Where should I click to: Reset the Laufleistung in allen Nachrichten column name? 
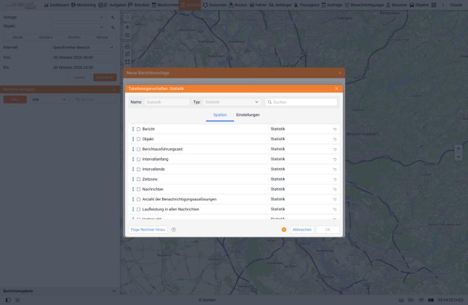pos(335,209)
